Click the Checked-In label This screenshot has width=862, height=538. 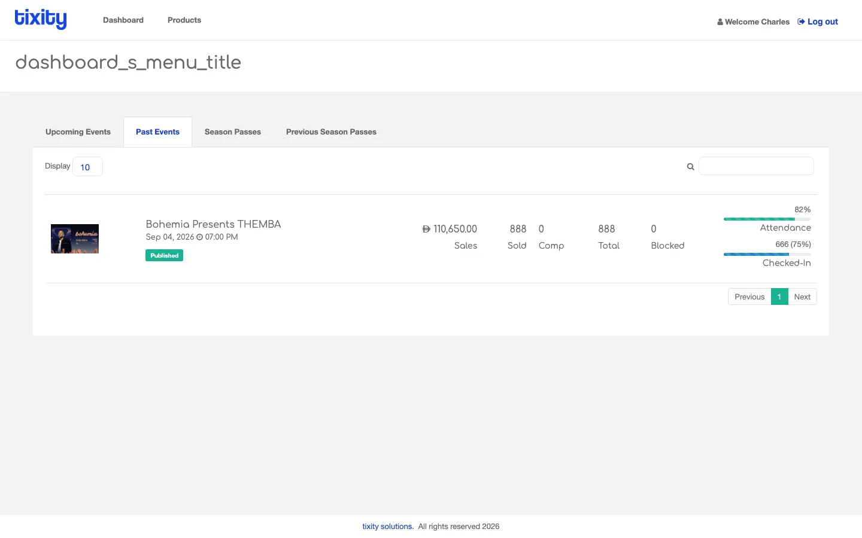(787, 263)
